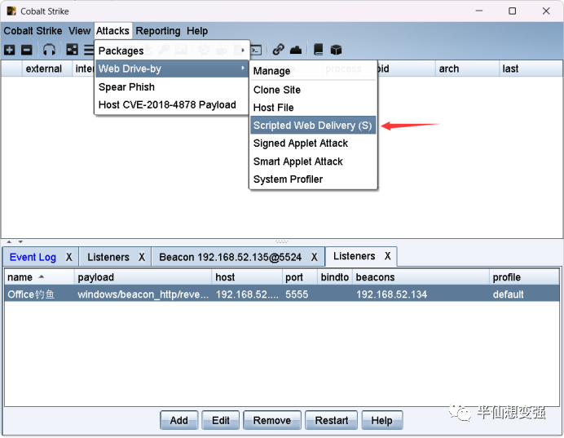Click the cube About toolbar icon
Screen dimensions: 564x438
[336, 50]
